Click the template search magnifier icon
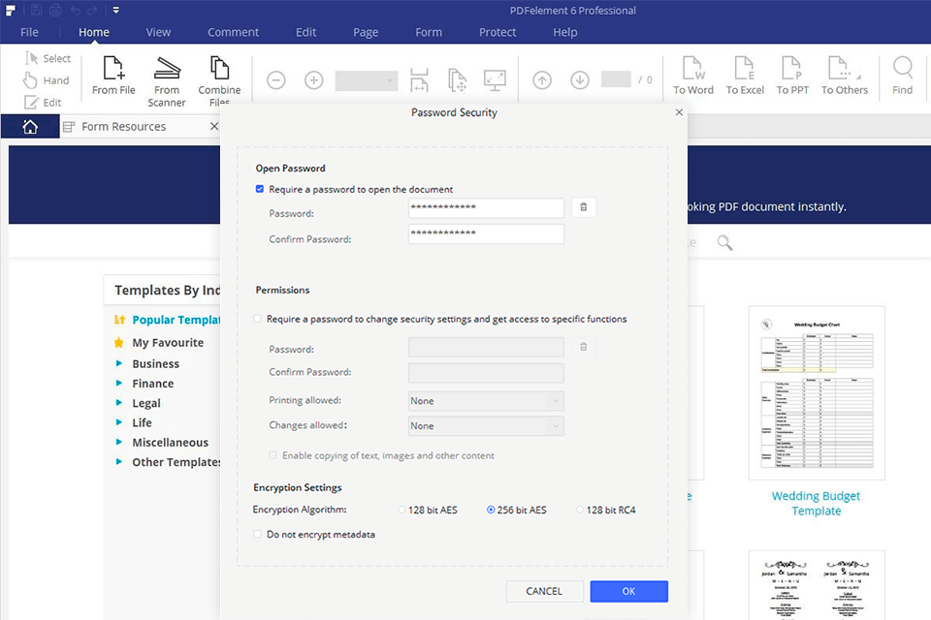Viewport: 931px width, 620px height. [x=724, y=242]
